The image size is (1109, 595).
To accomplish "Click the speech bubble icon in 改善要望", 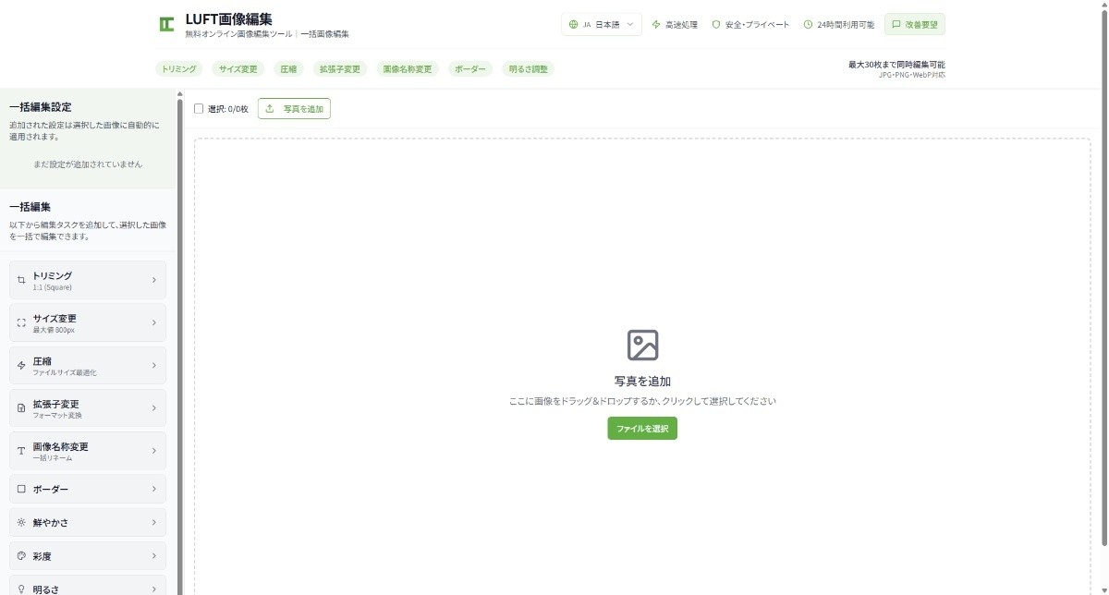I will (896, 24).
